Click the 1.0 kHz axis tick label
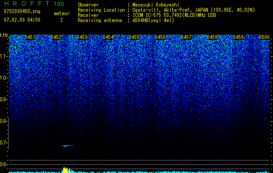Viewport: 273px width, 173px height. (x=3, y=78)
